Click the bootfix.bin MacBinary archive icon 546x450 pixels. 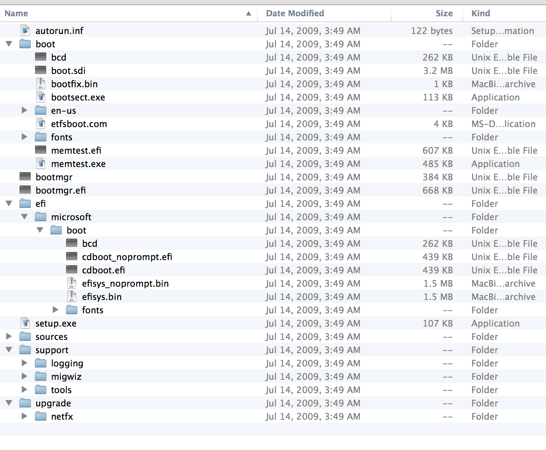tap(41, 84)
